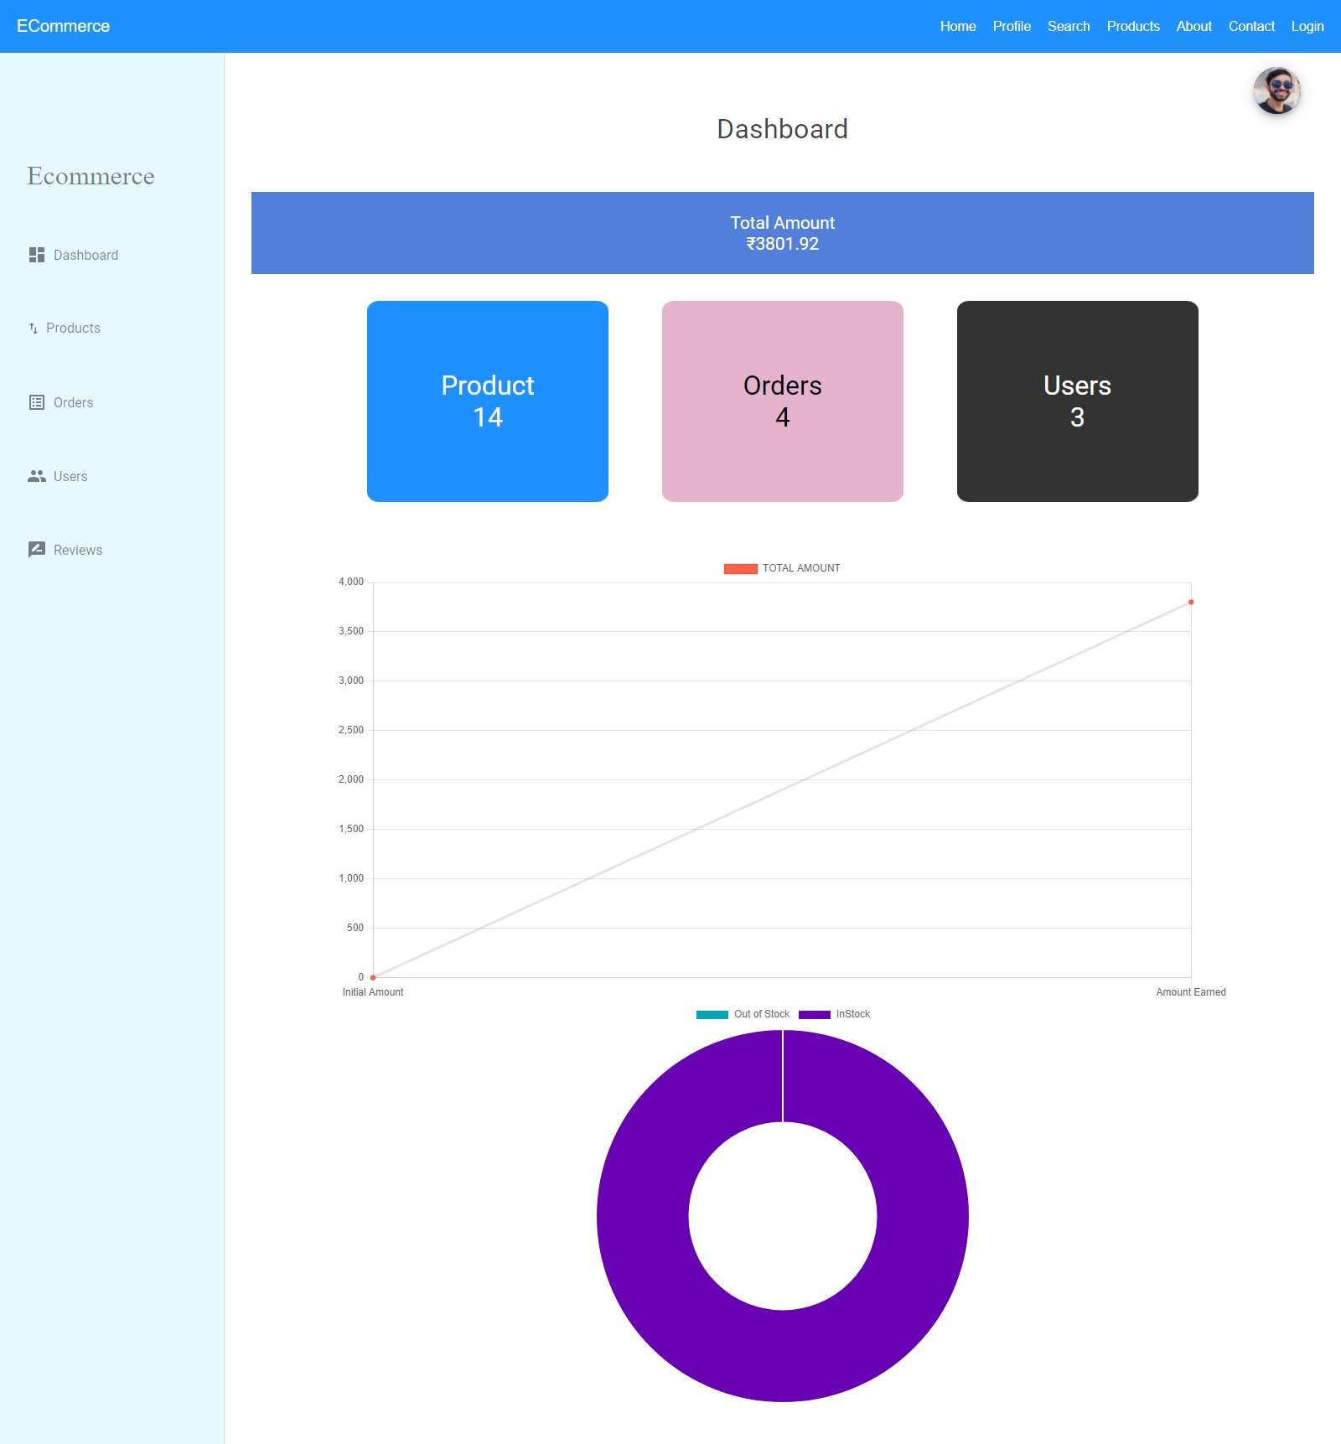Select the Dashboard grid icon in sidebar
This screenshot has height=1444, width=1341.
[x=37, y=255]
